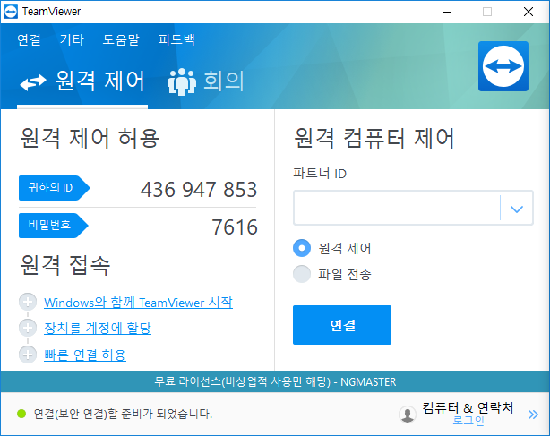Screen dimensions: 550x436
Task: Click the 비밀번호 label badge
Action: [54, 226]
